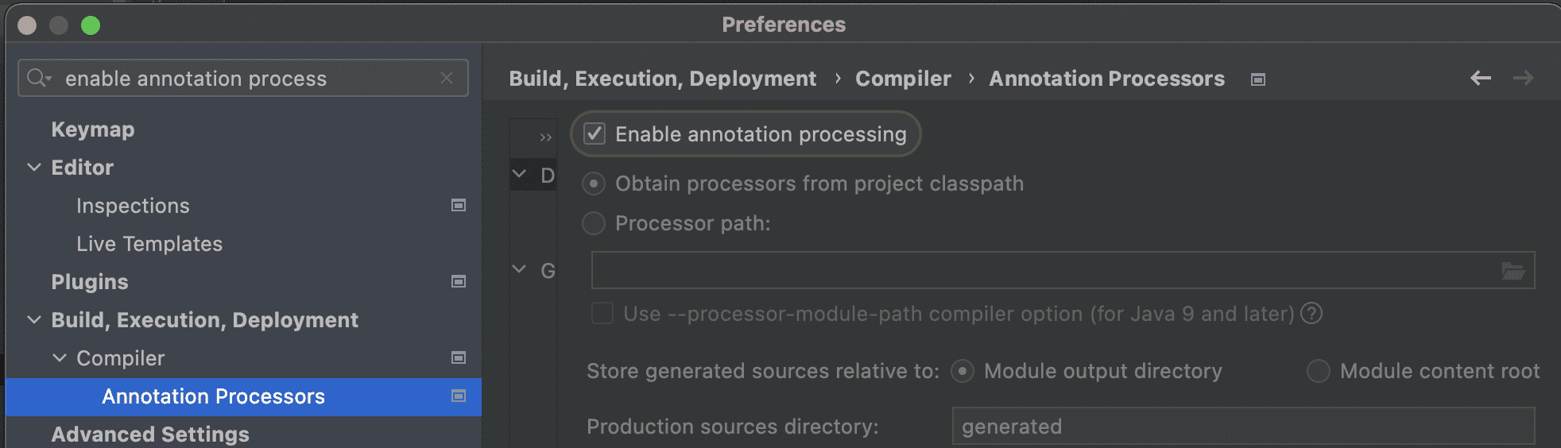Open Live Templates settings
Screen dimensions: 1561x448
(x=149, y=244)
